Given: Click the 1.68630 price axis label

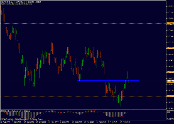Looking at the screenshot, I should pos(170,54).
